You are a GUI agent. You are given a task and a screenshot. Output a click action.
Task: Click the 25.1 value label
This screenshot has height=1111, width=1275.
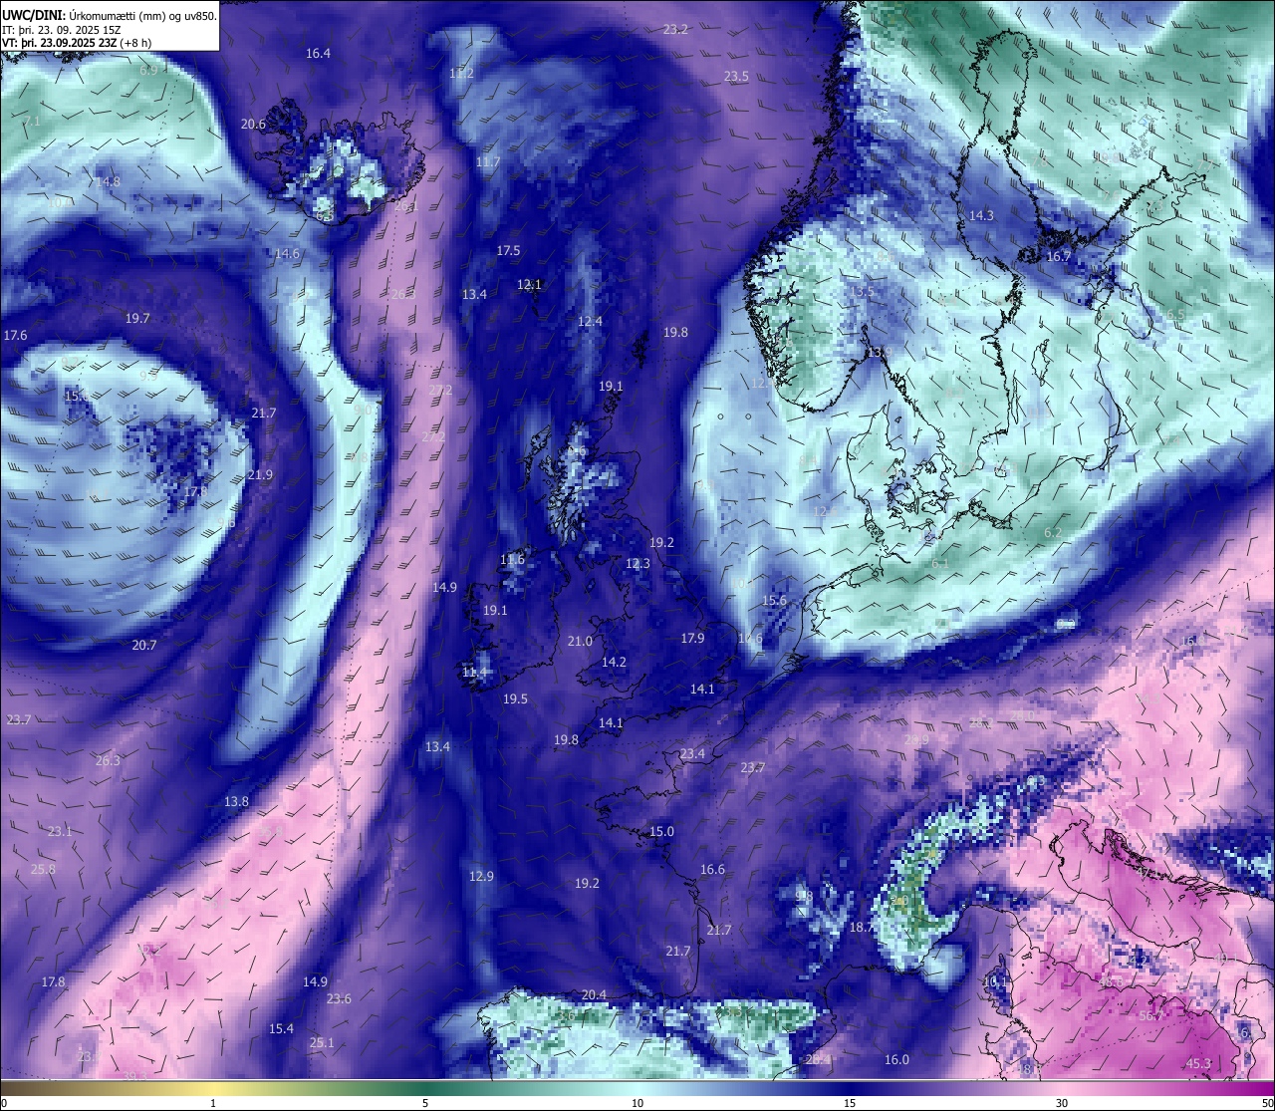point(322,1043)
